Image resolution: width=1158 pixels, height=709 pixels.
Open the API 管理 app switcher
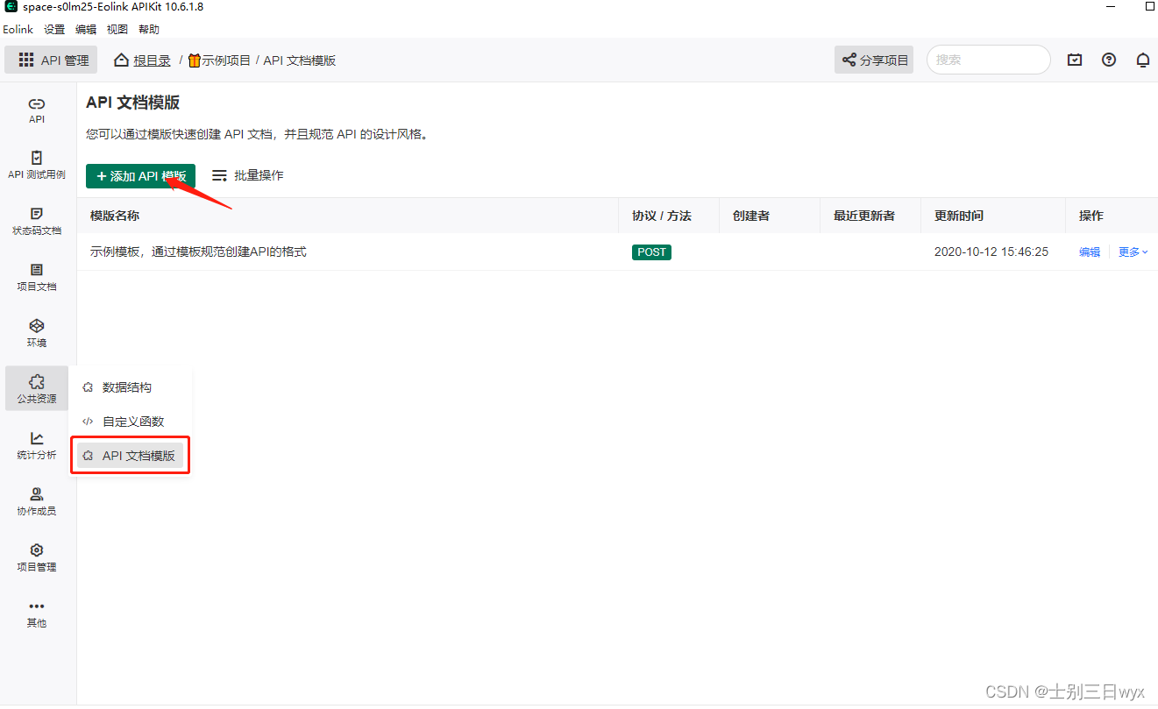click(x=51, y=60)
